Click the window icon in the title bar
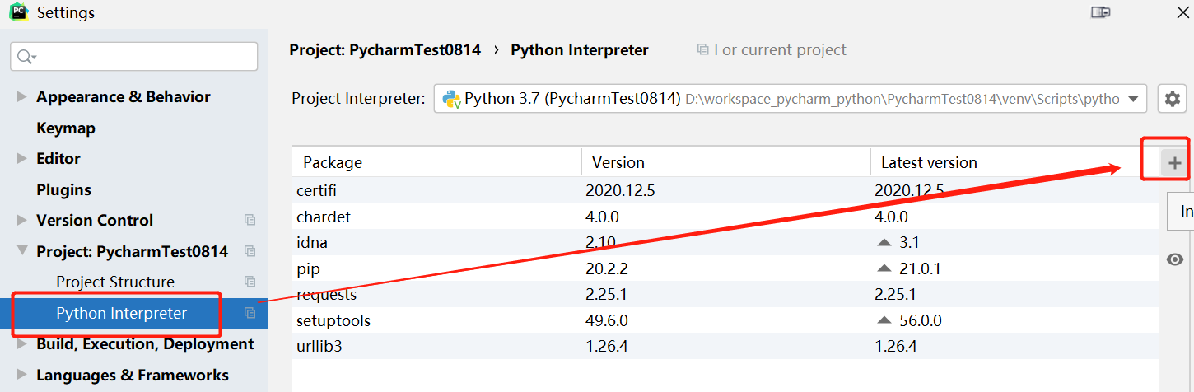 pyautogui.click(x=1101, y=12)
